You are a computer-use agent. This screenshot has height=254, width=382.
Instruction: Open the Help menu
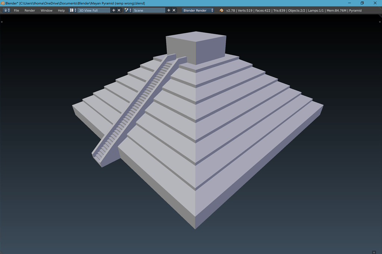tap(61, 10)
